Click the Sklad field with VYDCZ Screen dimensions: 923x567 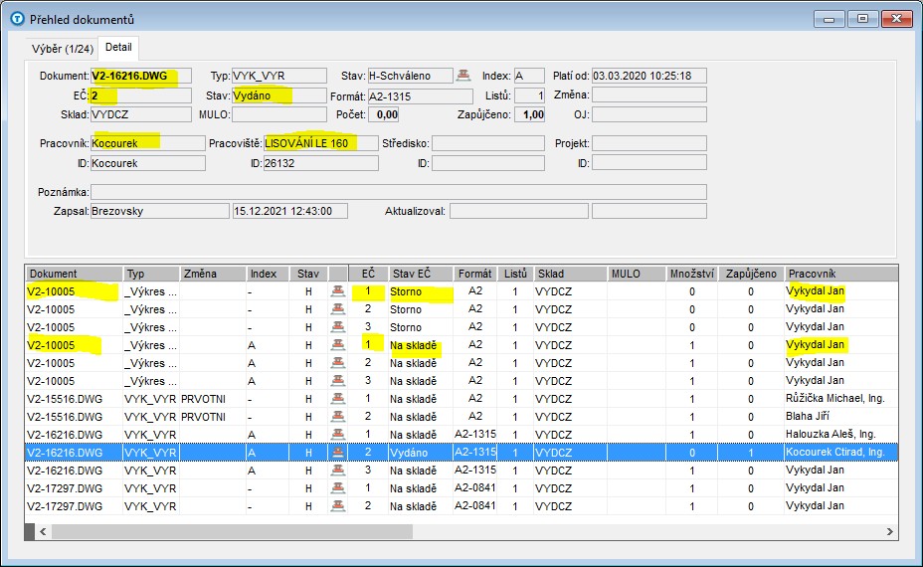tap(141, 114)
